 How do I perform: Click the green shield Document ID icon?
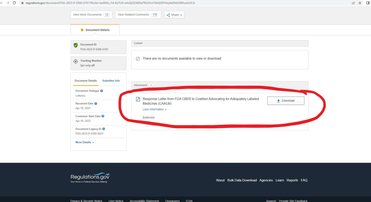pos(76,45)
